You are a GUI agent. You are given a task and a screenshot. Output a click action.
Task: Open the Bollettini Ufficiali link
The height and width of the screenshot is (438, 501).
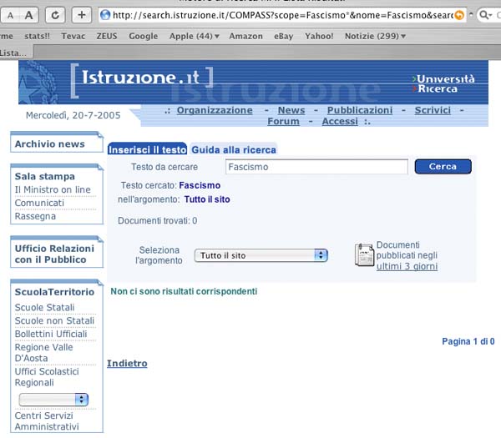pos(51,334)
